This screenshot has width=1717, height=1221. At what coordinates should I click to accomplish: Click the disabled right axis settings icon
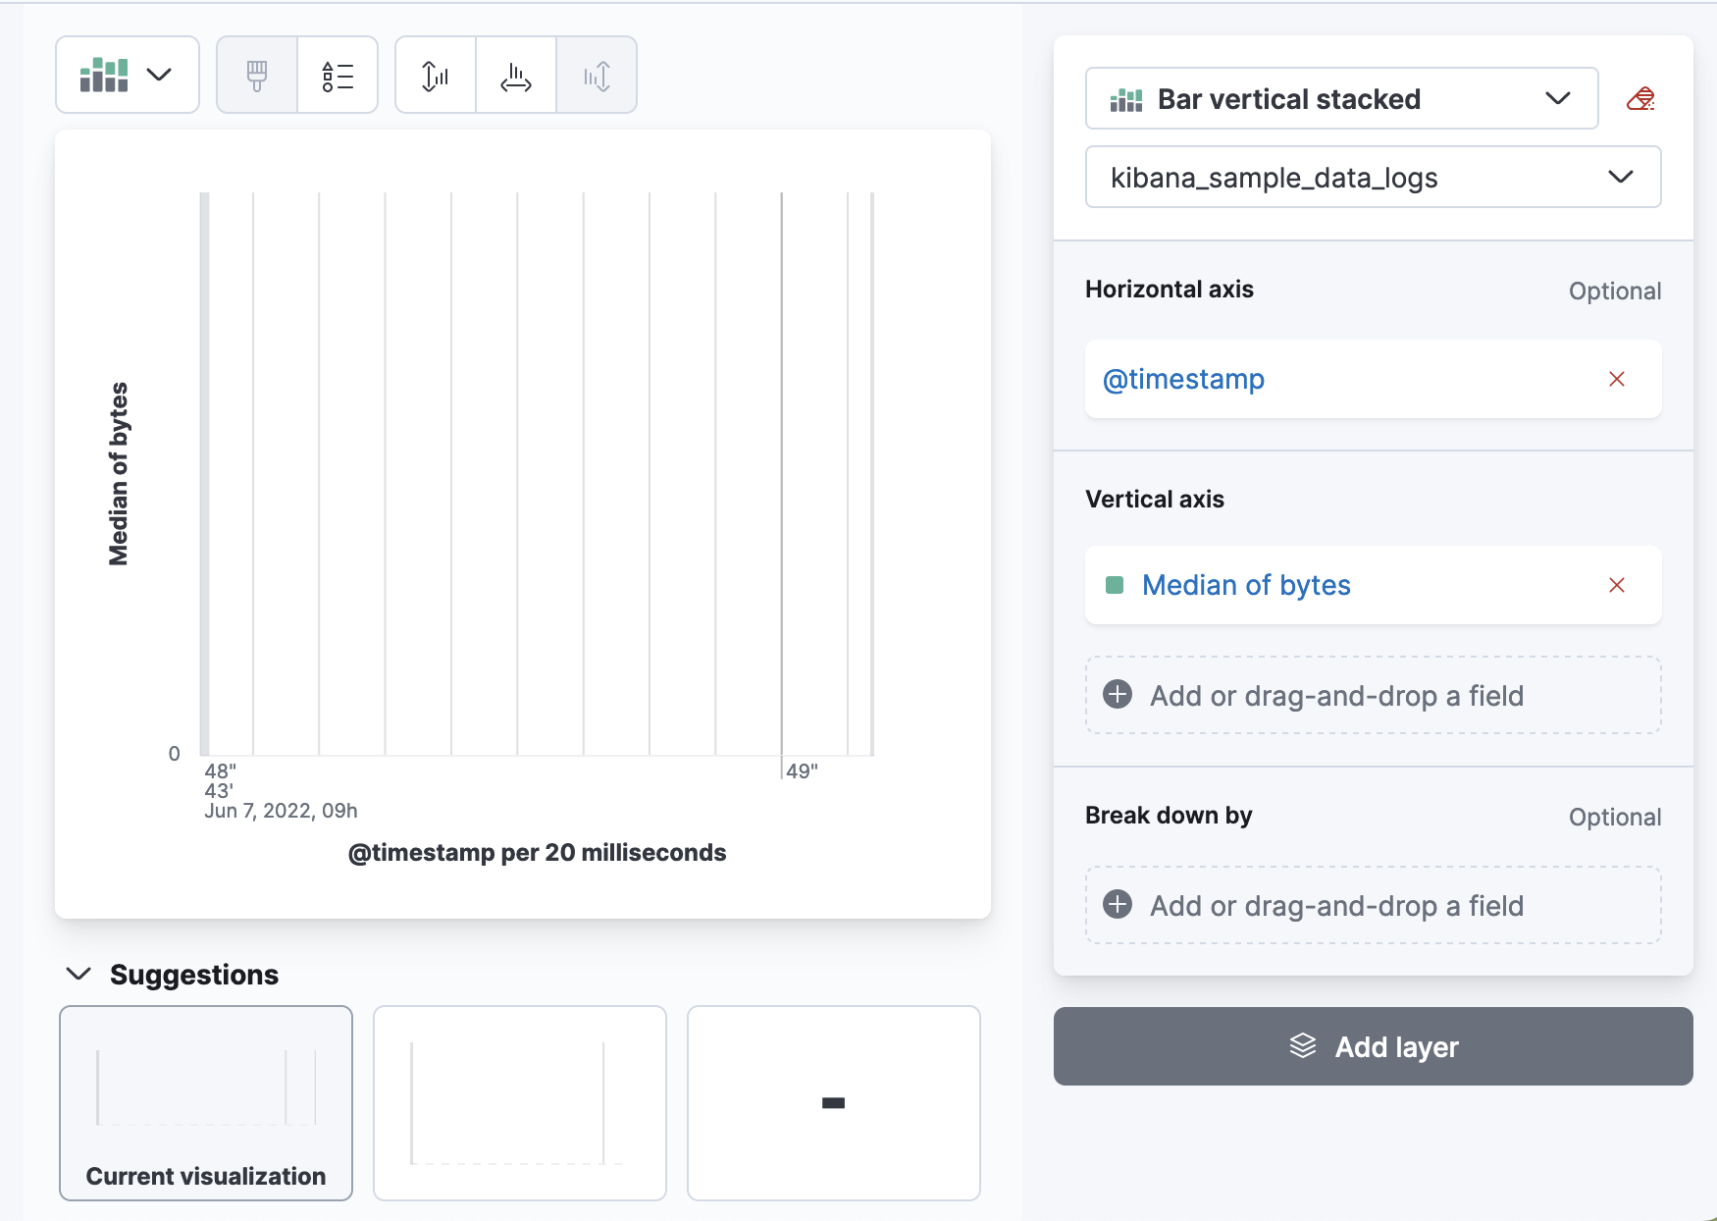(x=597, y=76)
